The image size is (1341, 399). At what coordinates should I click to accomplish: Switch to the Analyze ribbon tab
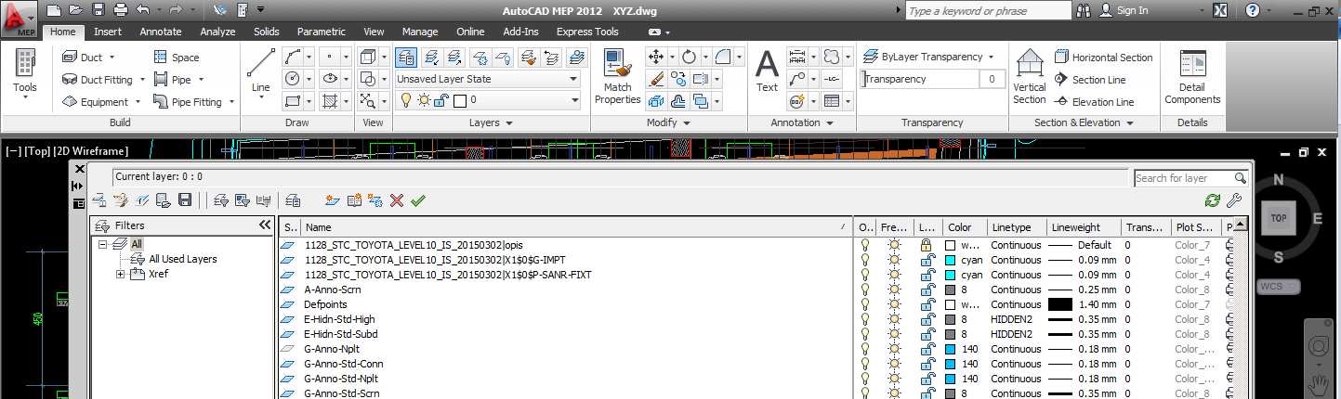(217, 32)
